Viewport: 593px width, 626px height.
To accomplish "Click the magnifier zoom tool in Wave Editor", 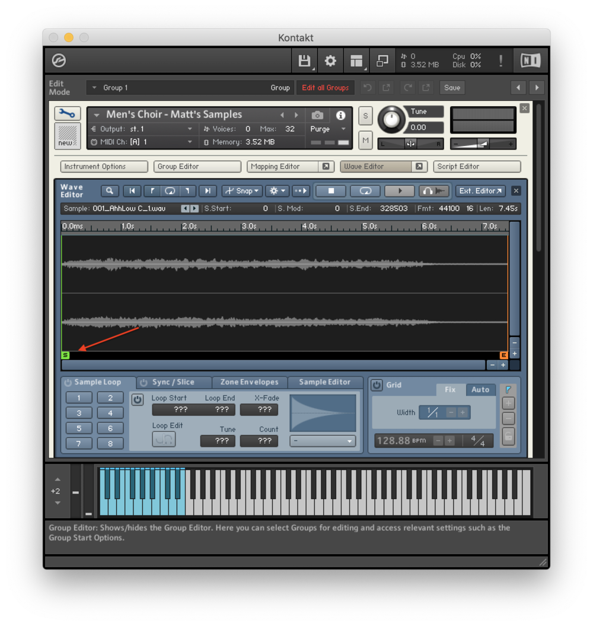I will point(110,191).
